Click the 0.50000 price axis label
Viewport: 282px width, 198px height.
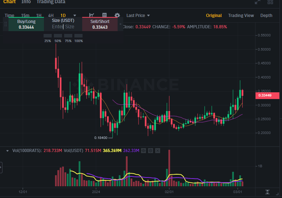pyautogui.click(x=264, y=49)
